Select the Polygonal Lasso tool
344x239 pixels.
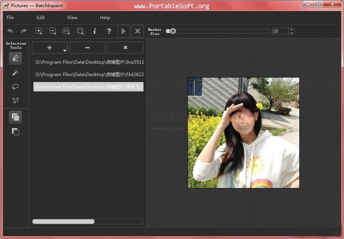[15, 100]
